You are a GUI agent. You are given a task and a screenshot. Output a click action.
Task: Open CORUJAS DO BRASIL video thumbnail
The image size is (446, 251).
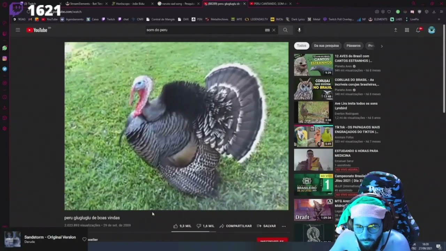pyautogui.click(x=313, y=89)
